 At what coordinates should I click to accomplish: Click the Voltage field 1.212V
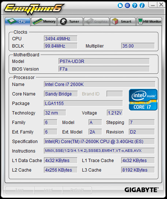115,113
